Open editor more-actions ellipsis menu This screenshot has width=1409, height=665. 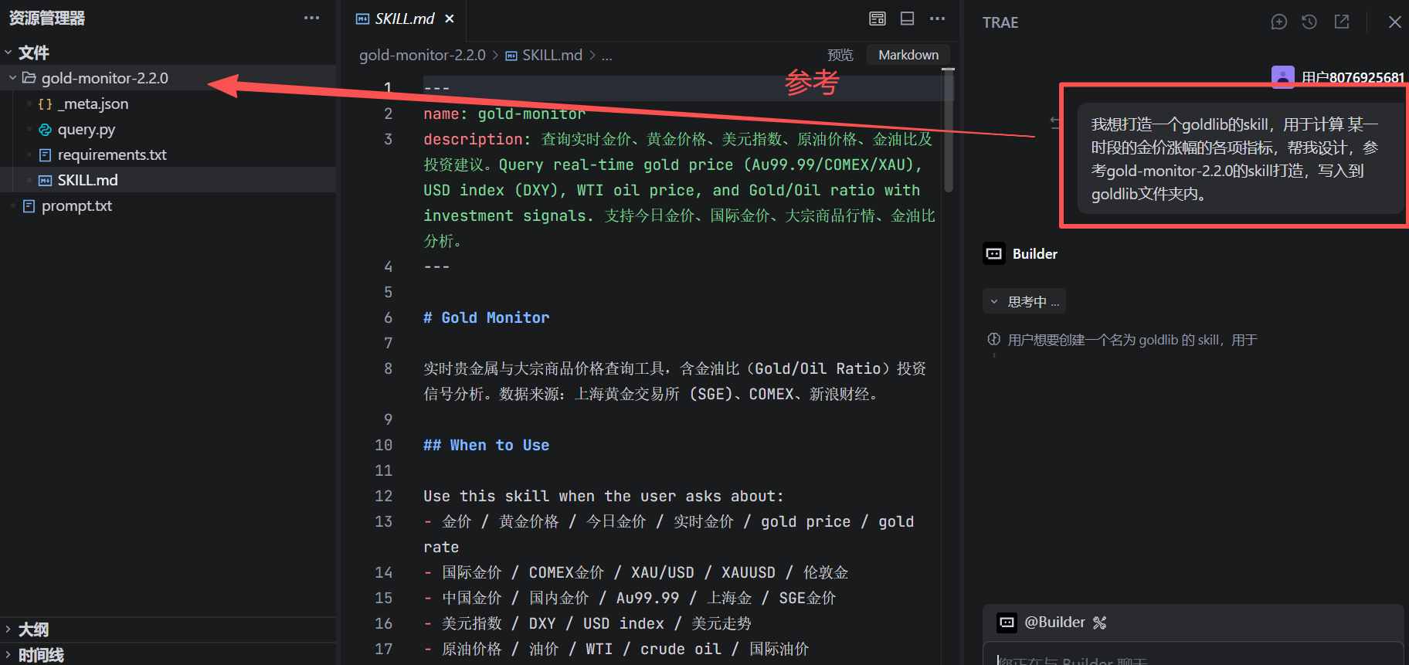point(937,19)
